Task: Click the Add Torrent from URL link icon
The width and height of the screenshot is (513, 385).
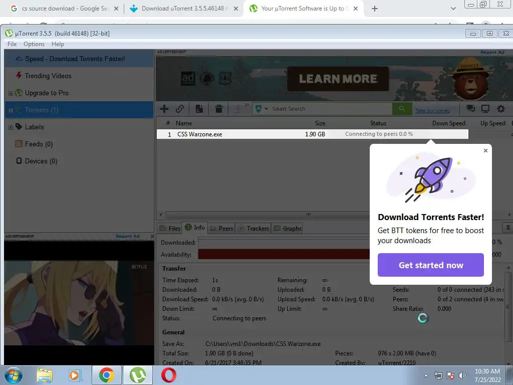Action: (180, 109)
